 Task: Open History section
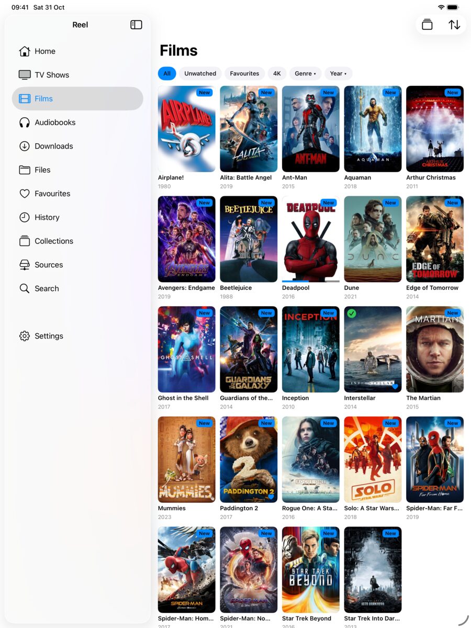[77, 217]
